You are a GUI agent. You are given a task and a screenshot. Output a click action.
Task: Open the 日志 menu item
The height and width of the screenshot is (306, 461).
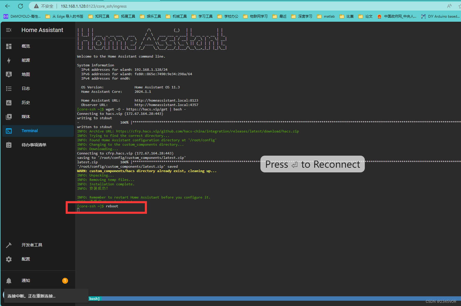[x=38, y=88]
